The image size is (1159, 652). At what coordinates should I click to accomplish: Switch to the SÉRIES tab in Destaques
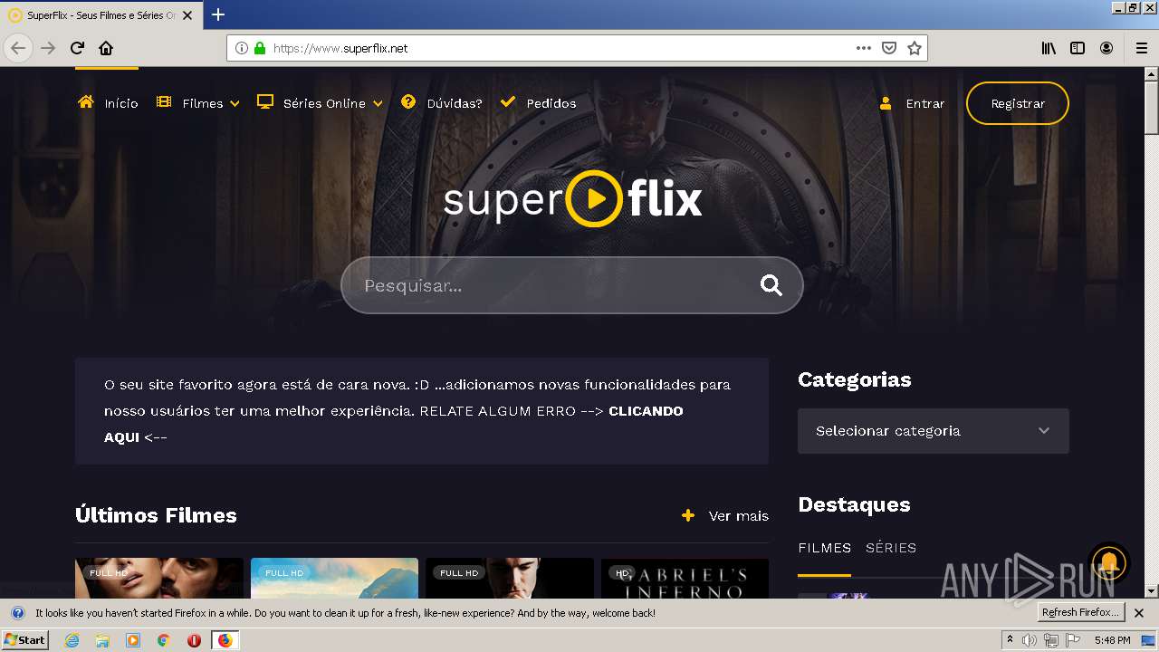891,548
